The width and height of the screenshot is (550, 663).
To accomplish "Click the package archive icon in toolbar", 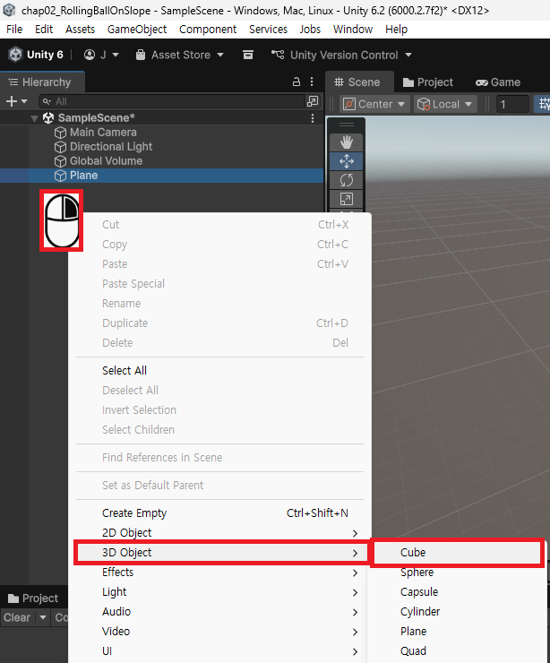I will (x=248, y=55).
